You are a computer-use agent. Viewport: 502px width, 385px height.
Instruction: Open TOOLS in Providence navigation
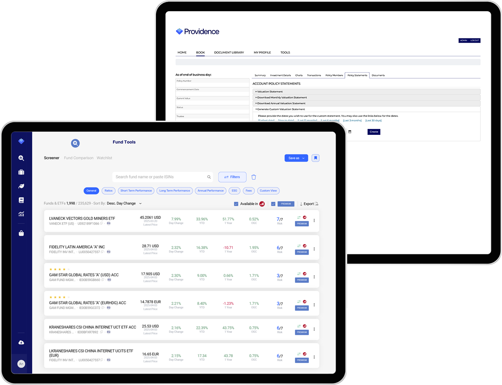pyautogui.click(x=285, y=53)
